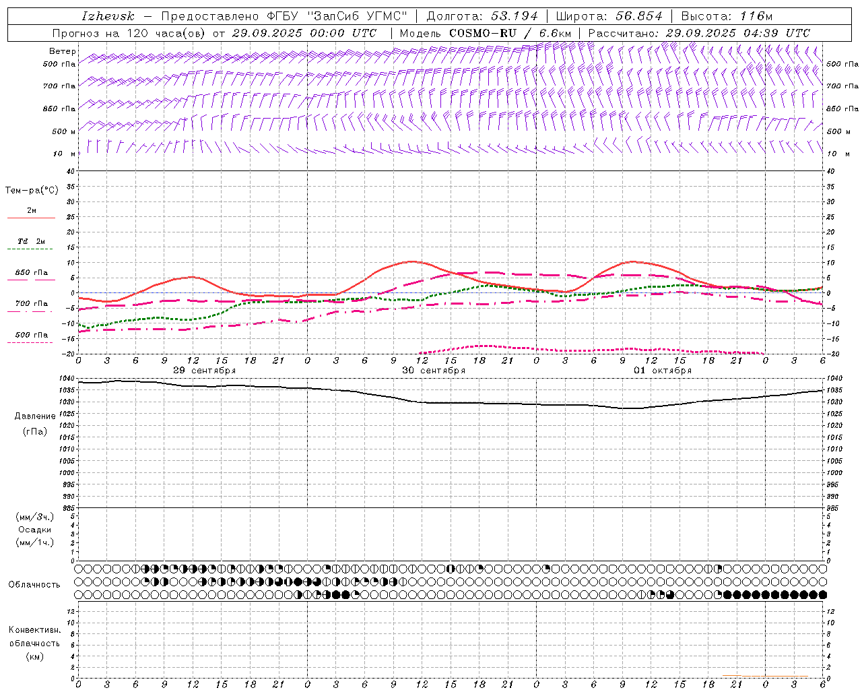Click 'Прогноз на 120 часа(ов)' forecast header text
The height and width of the screenshot is (690, 862).
coord(129,33)
